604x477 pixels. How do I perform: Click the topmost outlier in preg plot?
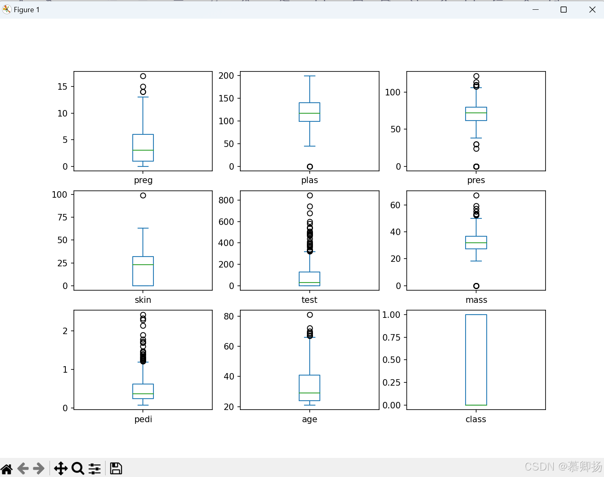(143, 76)
